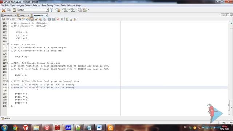The height and width of the screenshot is (131, 233).
Task: Click the Stop Macro Recording icon
Action: [x=62, y=19]
